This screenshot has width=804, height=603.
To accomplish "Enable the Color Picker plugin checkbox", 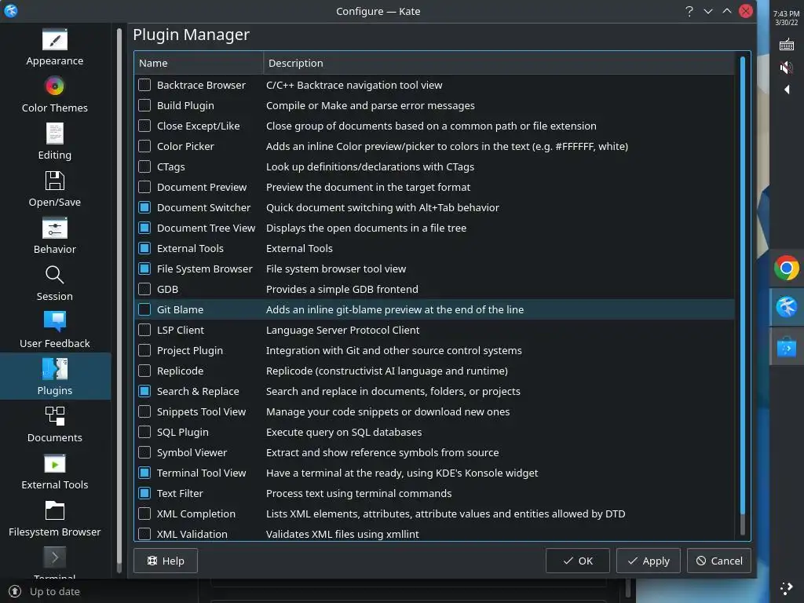I will [144, 146].
